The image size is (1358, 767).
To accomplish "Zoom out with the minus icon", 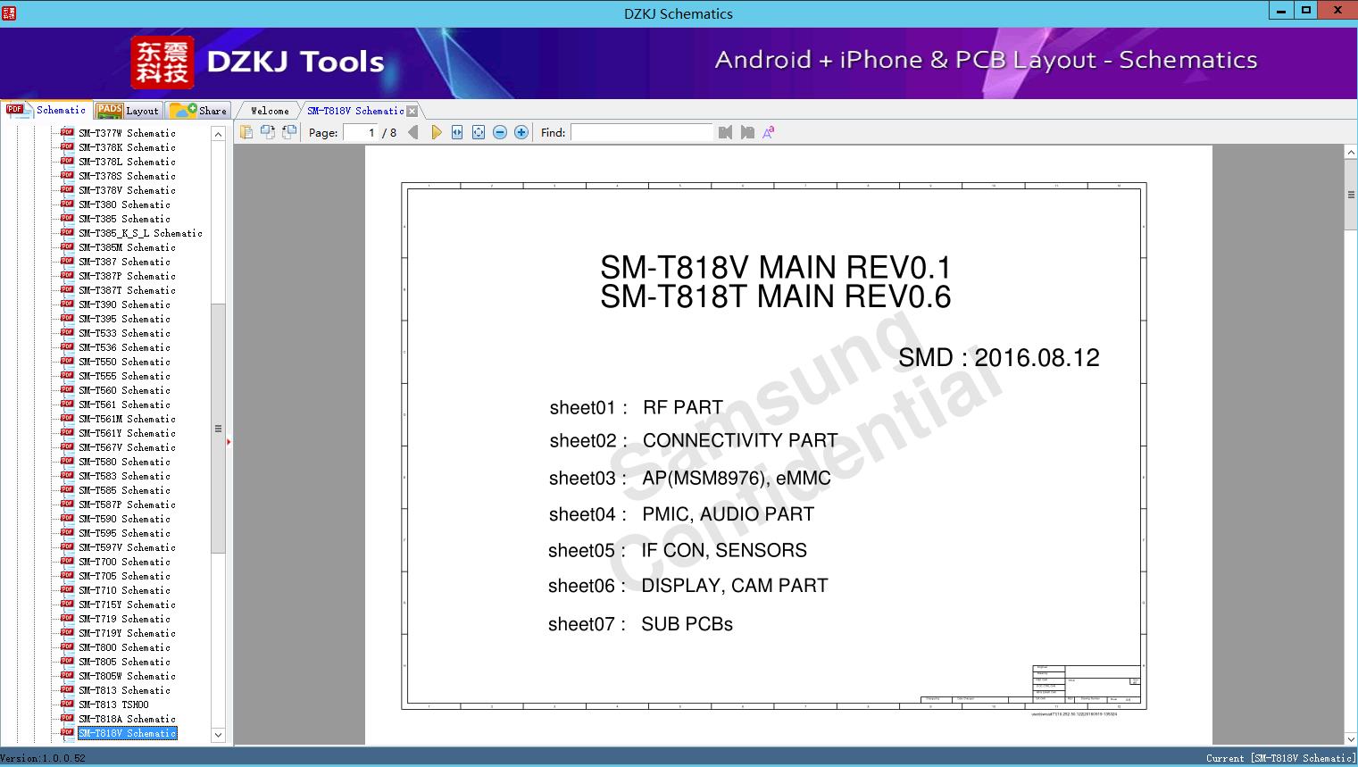I will tap(500, 132).
